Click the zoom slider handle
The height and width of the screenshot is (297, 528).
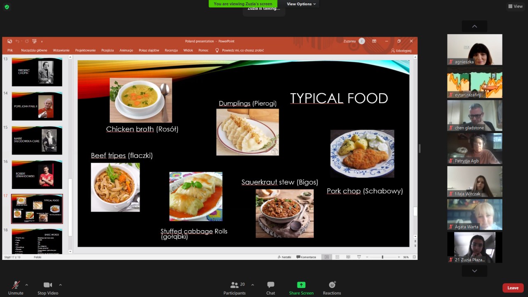tap(382, 257)
